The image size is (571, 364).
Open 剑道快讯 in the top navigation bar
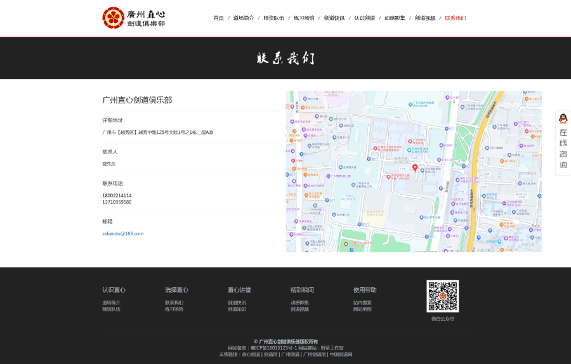point(334,18)
